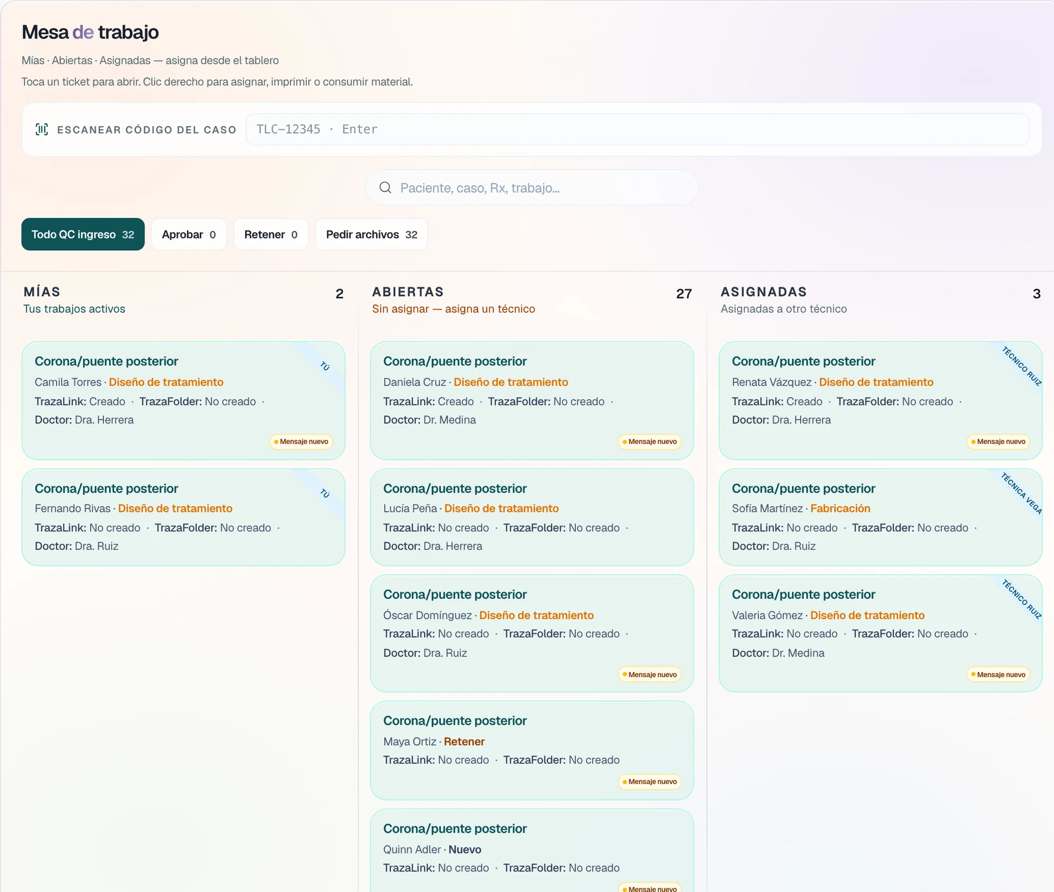Click TÉCNICA VEGA ribbon on Sofía Martínez card
The image size is (1054, 892).
pyautogui.click(x=1021, y=493)
